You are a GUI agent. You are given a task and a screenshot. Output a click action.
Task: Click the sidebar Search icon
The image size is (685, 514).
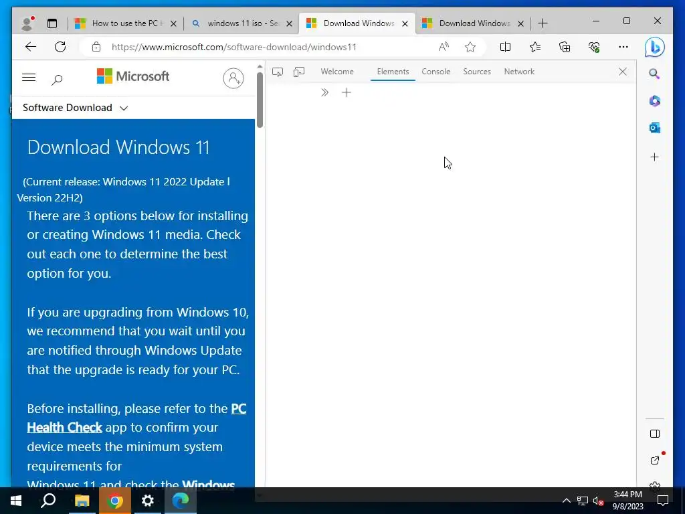(654, 74)
